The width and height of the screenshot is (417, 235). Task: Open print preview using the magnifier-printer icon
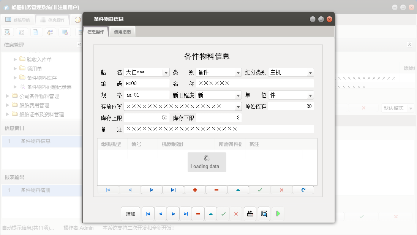tap(264, 213)
